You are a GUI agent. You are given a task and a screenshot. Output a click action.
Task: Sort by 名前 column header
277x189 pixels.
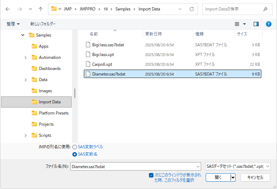coord(94,34)
